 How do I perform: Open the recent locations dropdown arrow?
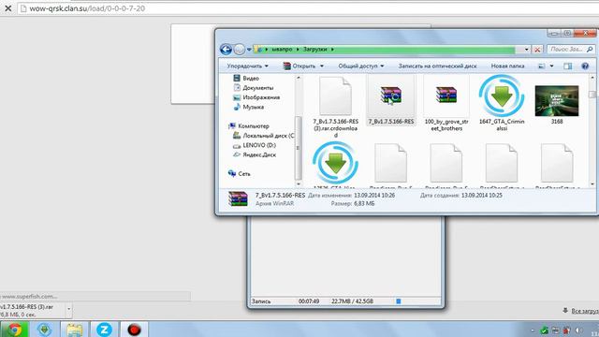[x=249, y=50]
